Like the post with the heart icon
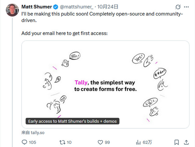The height and width of the screenshot is (147, 195). click(101, 142)
